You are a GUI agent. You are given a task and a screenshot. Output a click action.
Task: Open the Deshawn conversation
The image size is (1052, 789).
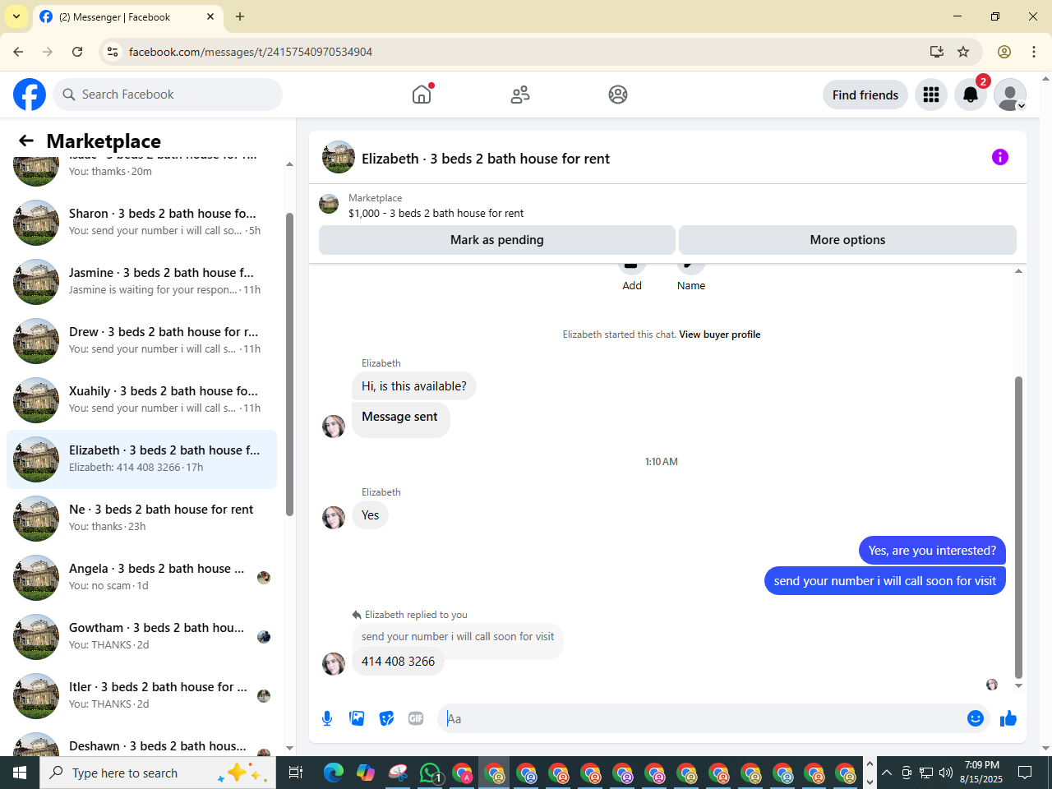pos(141,742)
